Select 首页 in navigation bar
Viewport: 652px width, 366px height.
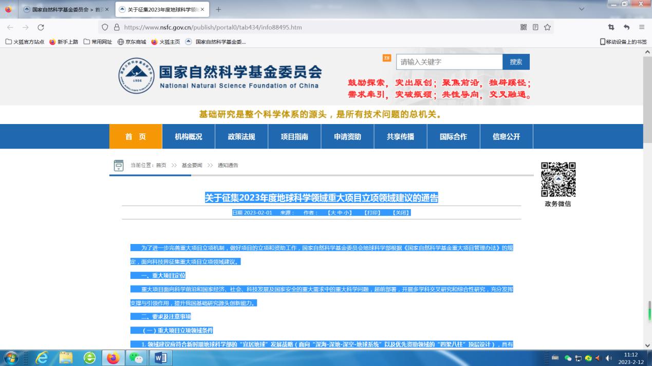[136, 136]
